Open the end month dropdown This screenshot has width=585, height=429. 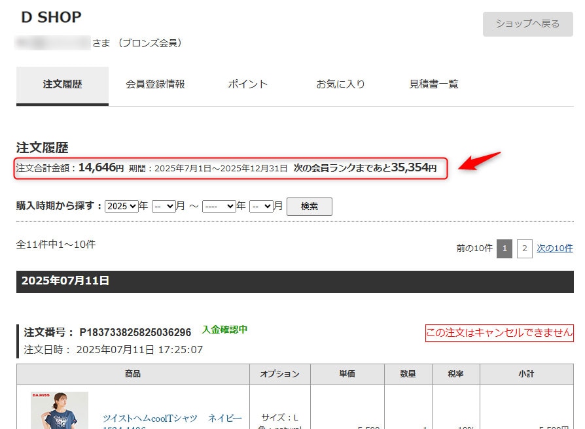coord(261,206)
